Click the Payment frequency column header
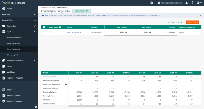 [187, 27]
